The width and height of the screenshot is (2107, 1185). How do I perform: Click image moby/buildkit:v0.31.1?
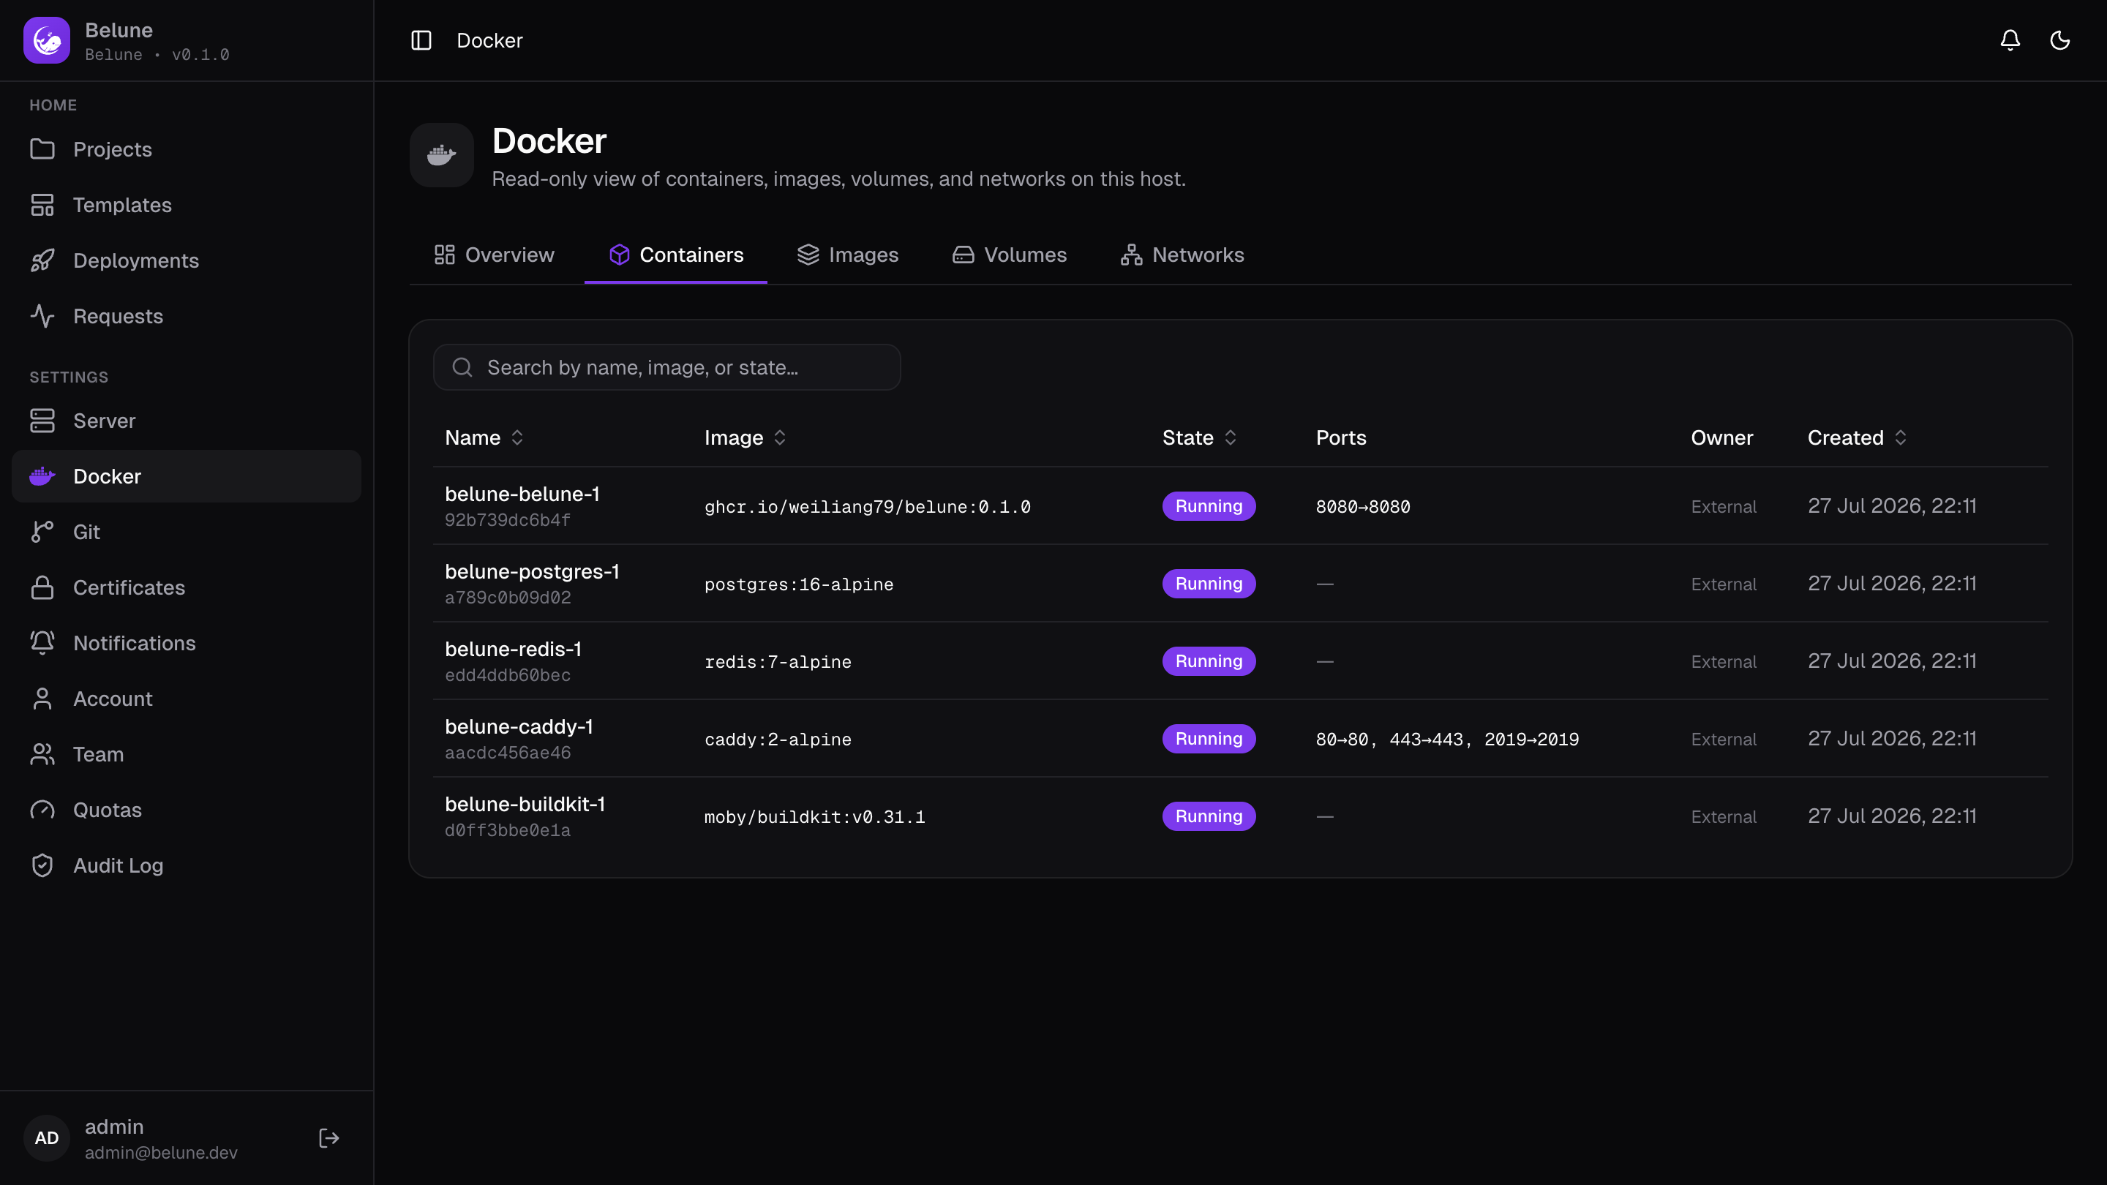[x=814, y=818]
